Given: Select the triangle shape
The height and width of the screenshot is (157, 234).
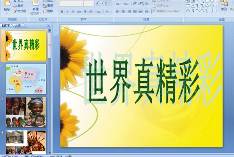Looking at the screenshot, I should click(x=193, y=6).
